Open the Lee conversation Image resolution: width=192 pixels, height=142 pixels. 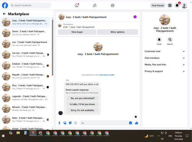25,44
